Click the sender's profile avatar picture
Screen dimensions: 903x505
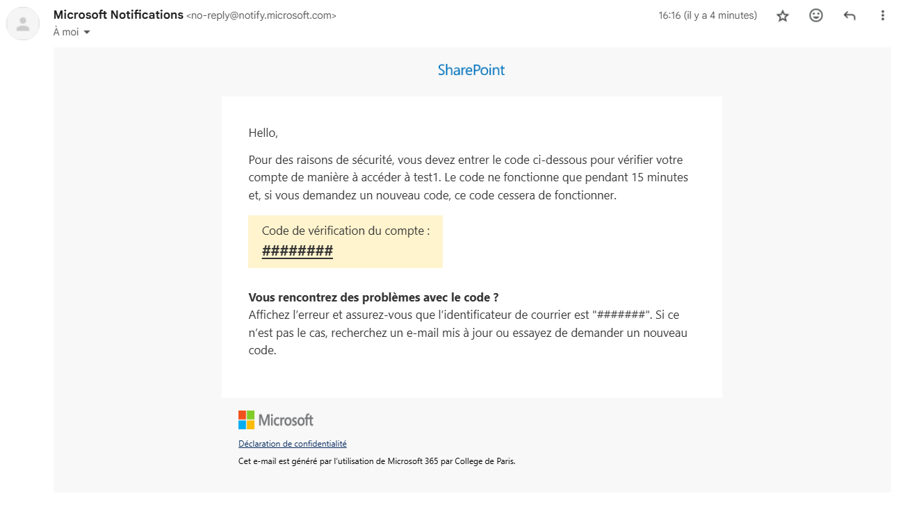click(22, 24)
